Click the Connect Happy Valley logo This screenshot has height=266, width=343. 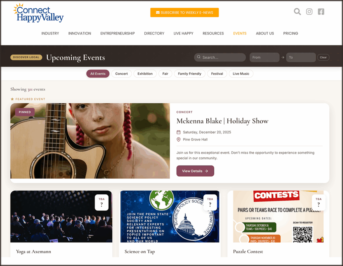(x=38, y=13)
